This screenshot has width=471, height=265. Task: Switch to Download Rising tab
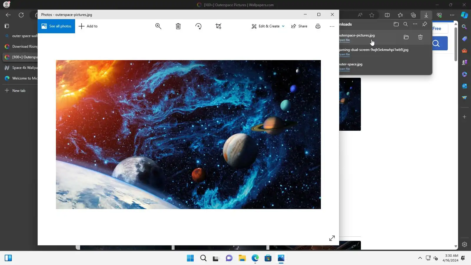(x=21, y=47)
